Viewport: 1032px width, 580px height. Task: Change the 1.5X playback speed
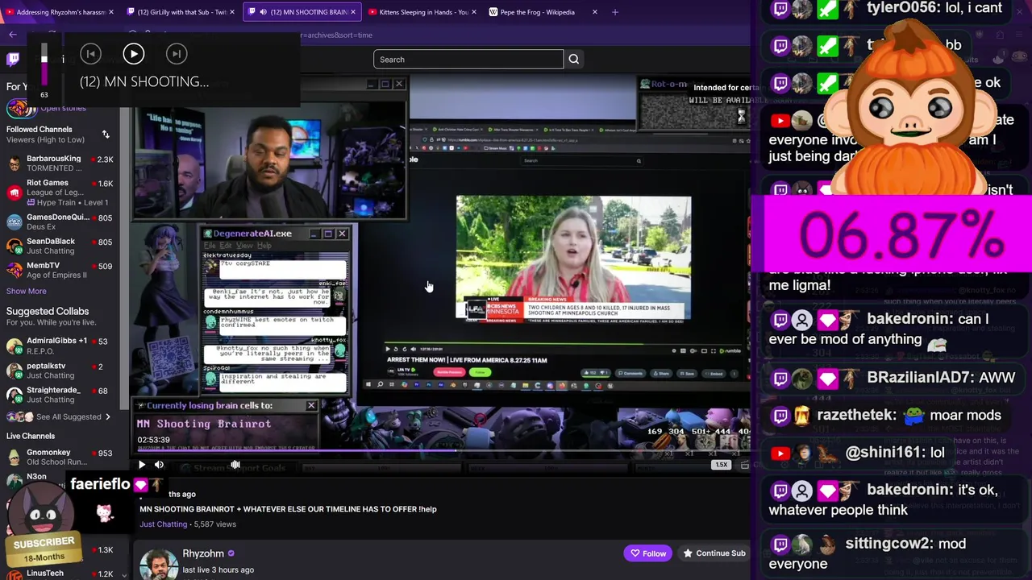click(722, 465)
